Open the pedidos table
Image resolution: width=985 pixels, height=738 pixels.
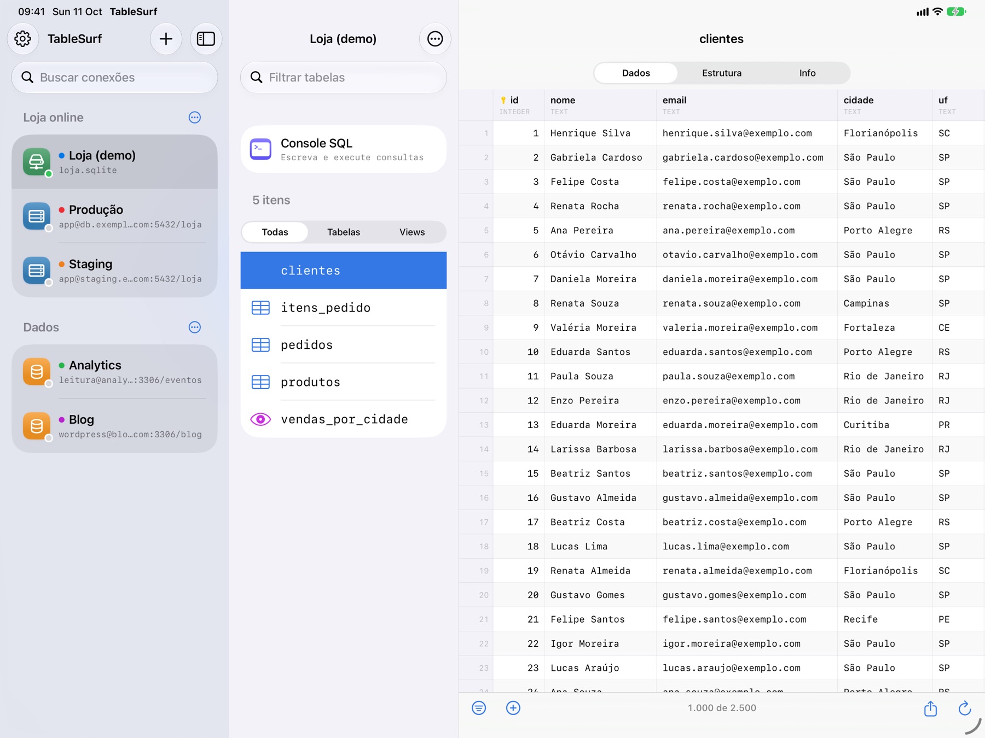click(344, 345)
